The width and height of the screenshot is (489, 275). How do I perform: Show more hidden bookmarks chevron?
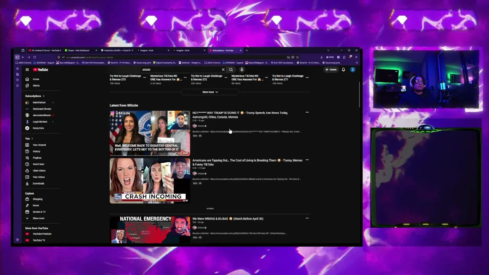click(x=357, y=63)
